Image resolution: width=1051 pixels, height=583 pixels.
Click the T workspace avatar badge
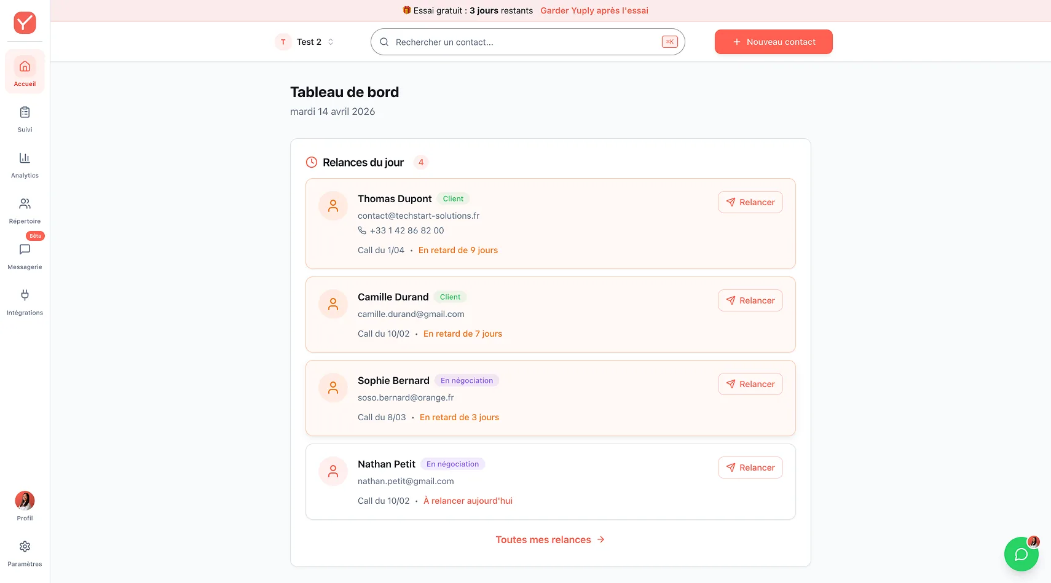pos(283,42)
